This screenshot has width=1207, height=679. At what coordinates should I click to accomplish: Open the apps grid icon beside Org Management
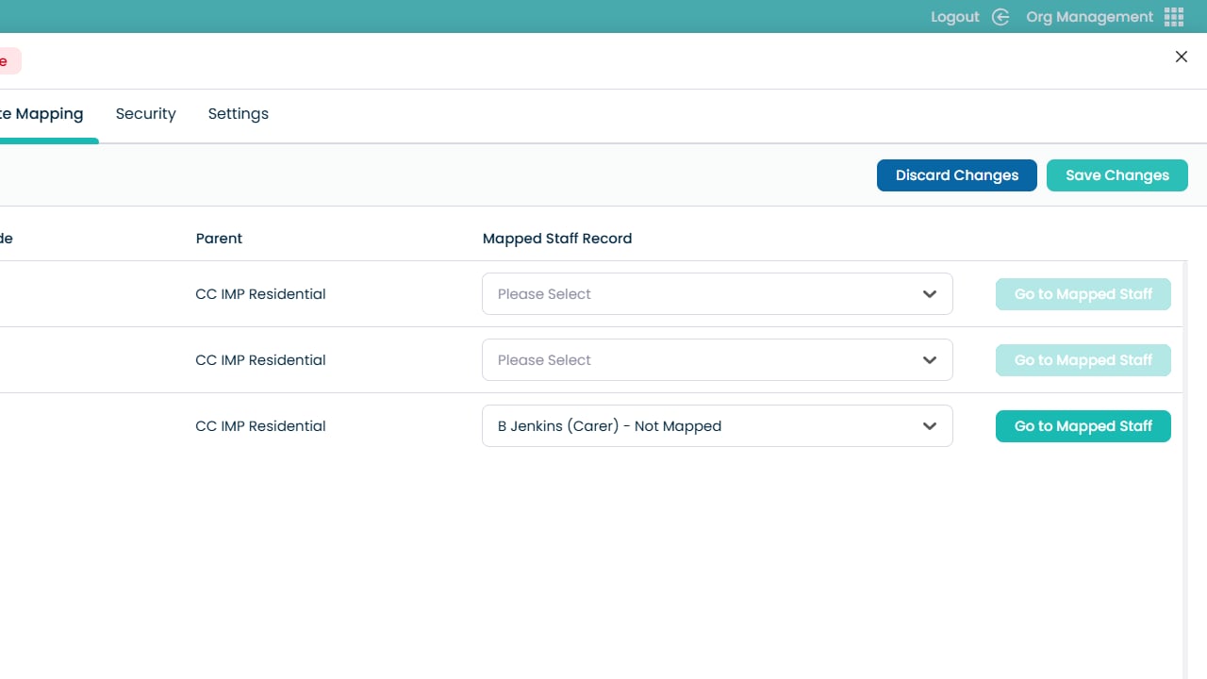point(1174,17)
